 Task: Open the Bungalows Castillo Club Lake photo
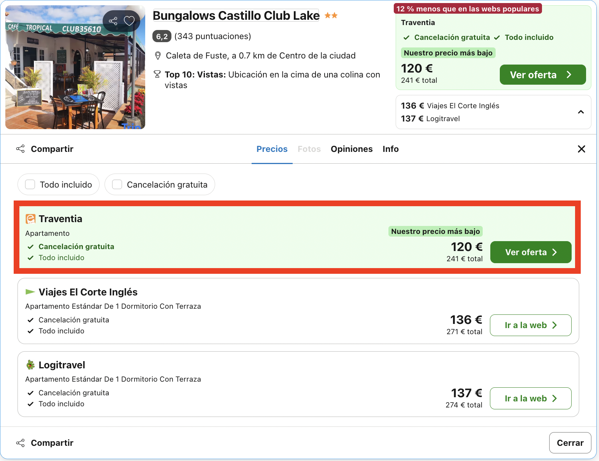point(75,67)
